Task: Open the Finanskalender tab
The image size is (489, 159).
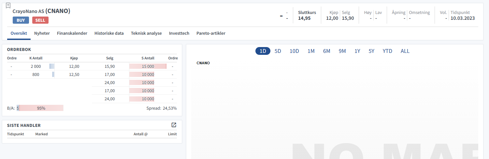Action: coord(72,33)
